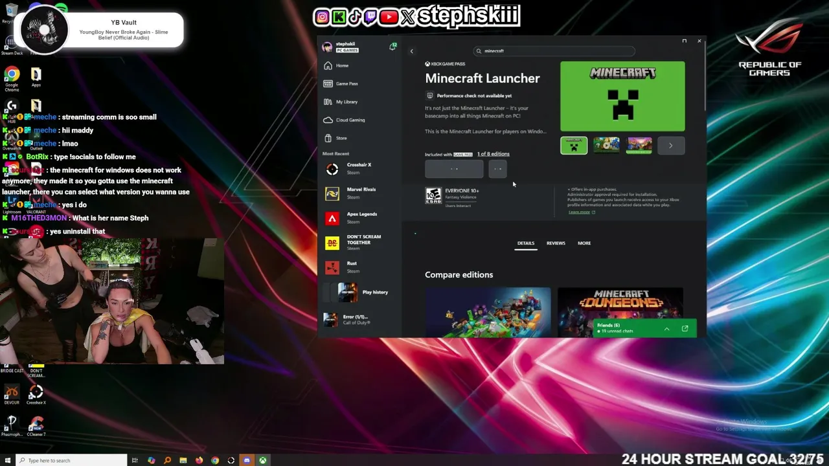This screenshot has width=829, height=466.
Task: Open File Explorer from the taskbar
Action: (183, 460)
